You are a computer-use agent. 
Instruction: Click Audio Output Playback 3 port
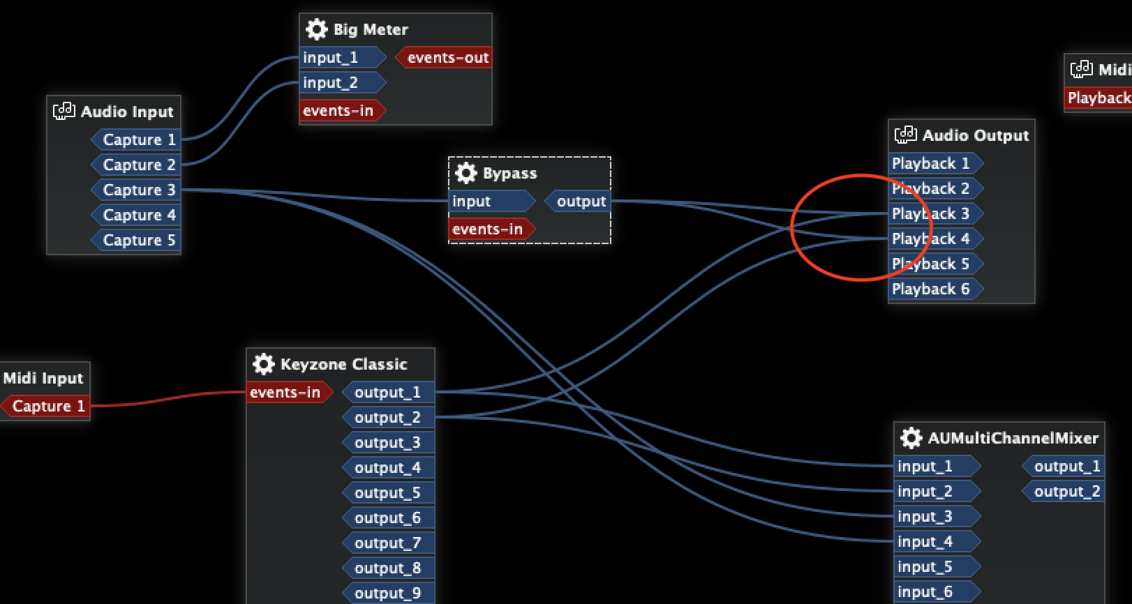coord(936,213)
